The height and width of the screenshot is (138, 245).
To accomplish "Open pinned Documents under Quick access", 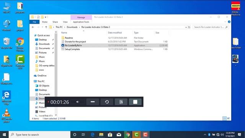I will pyautogui.click(x=44, y=48).
